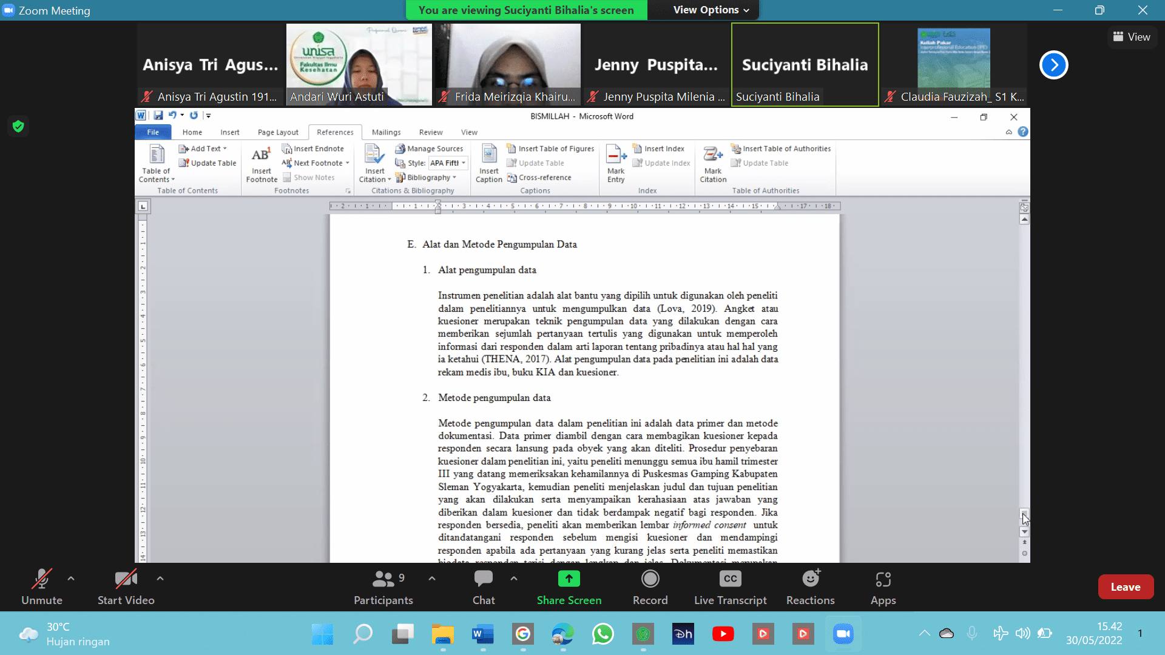Viewport: 1165px width, 655px height.
Task: Open Participants panel
Action: point(383,587)
